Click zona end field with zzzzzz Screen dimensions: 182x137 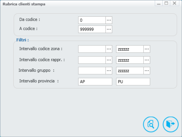(130, 49)
